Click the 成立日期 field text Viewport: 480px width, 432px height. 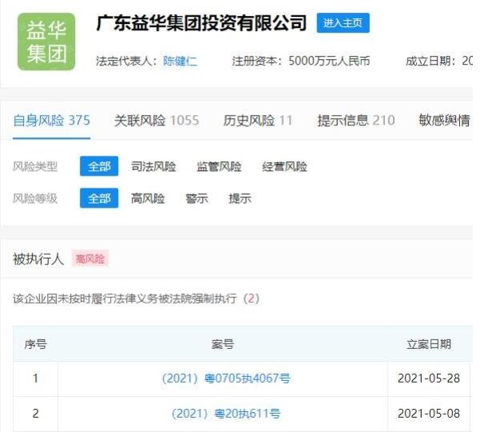[x=439, y=61]
